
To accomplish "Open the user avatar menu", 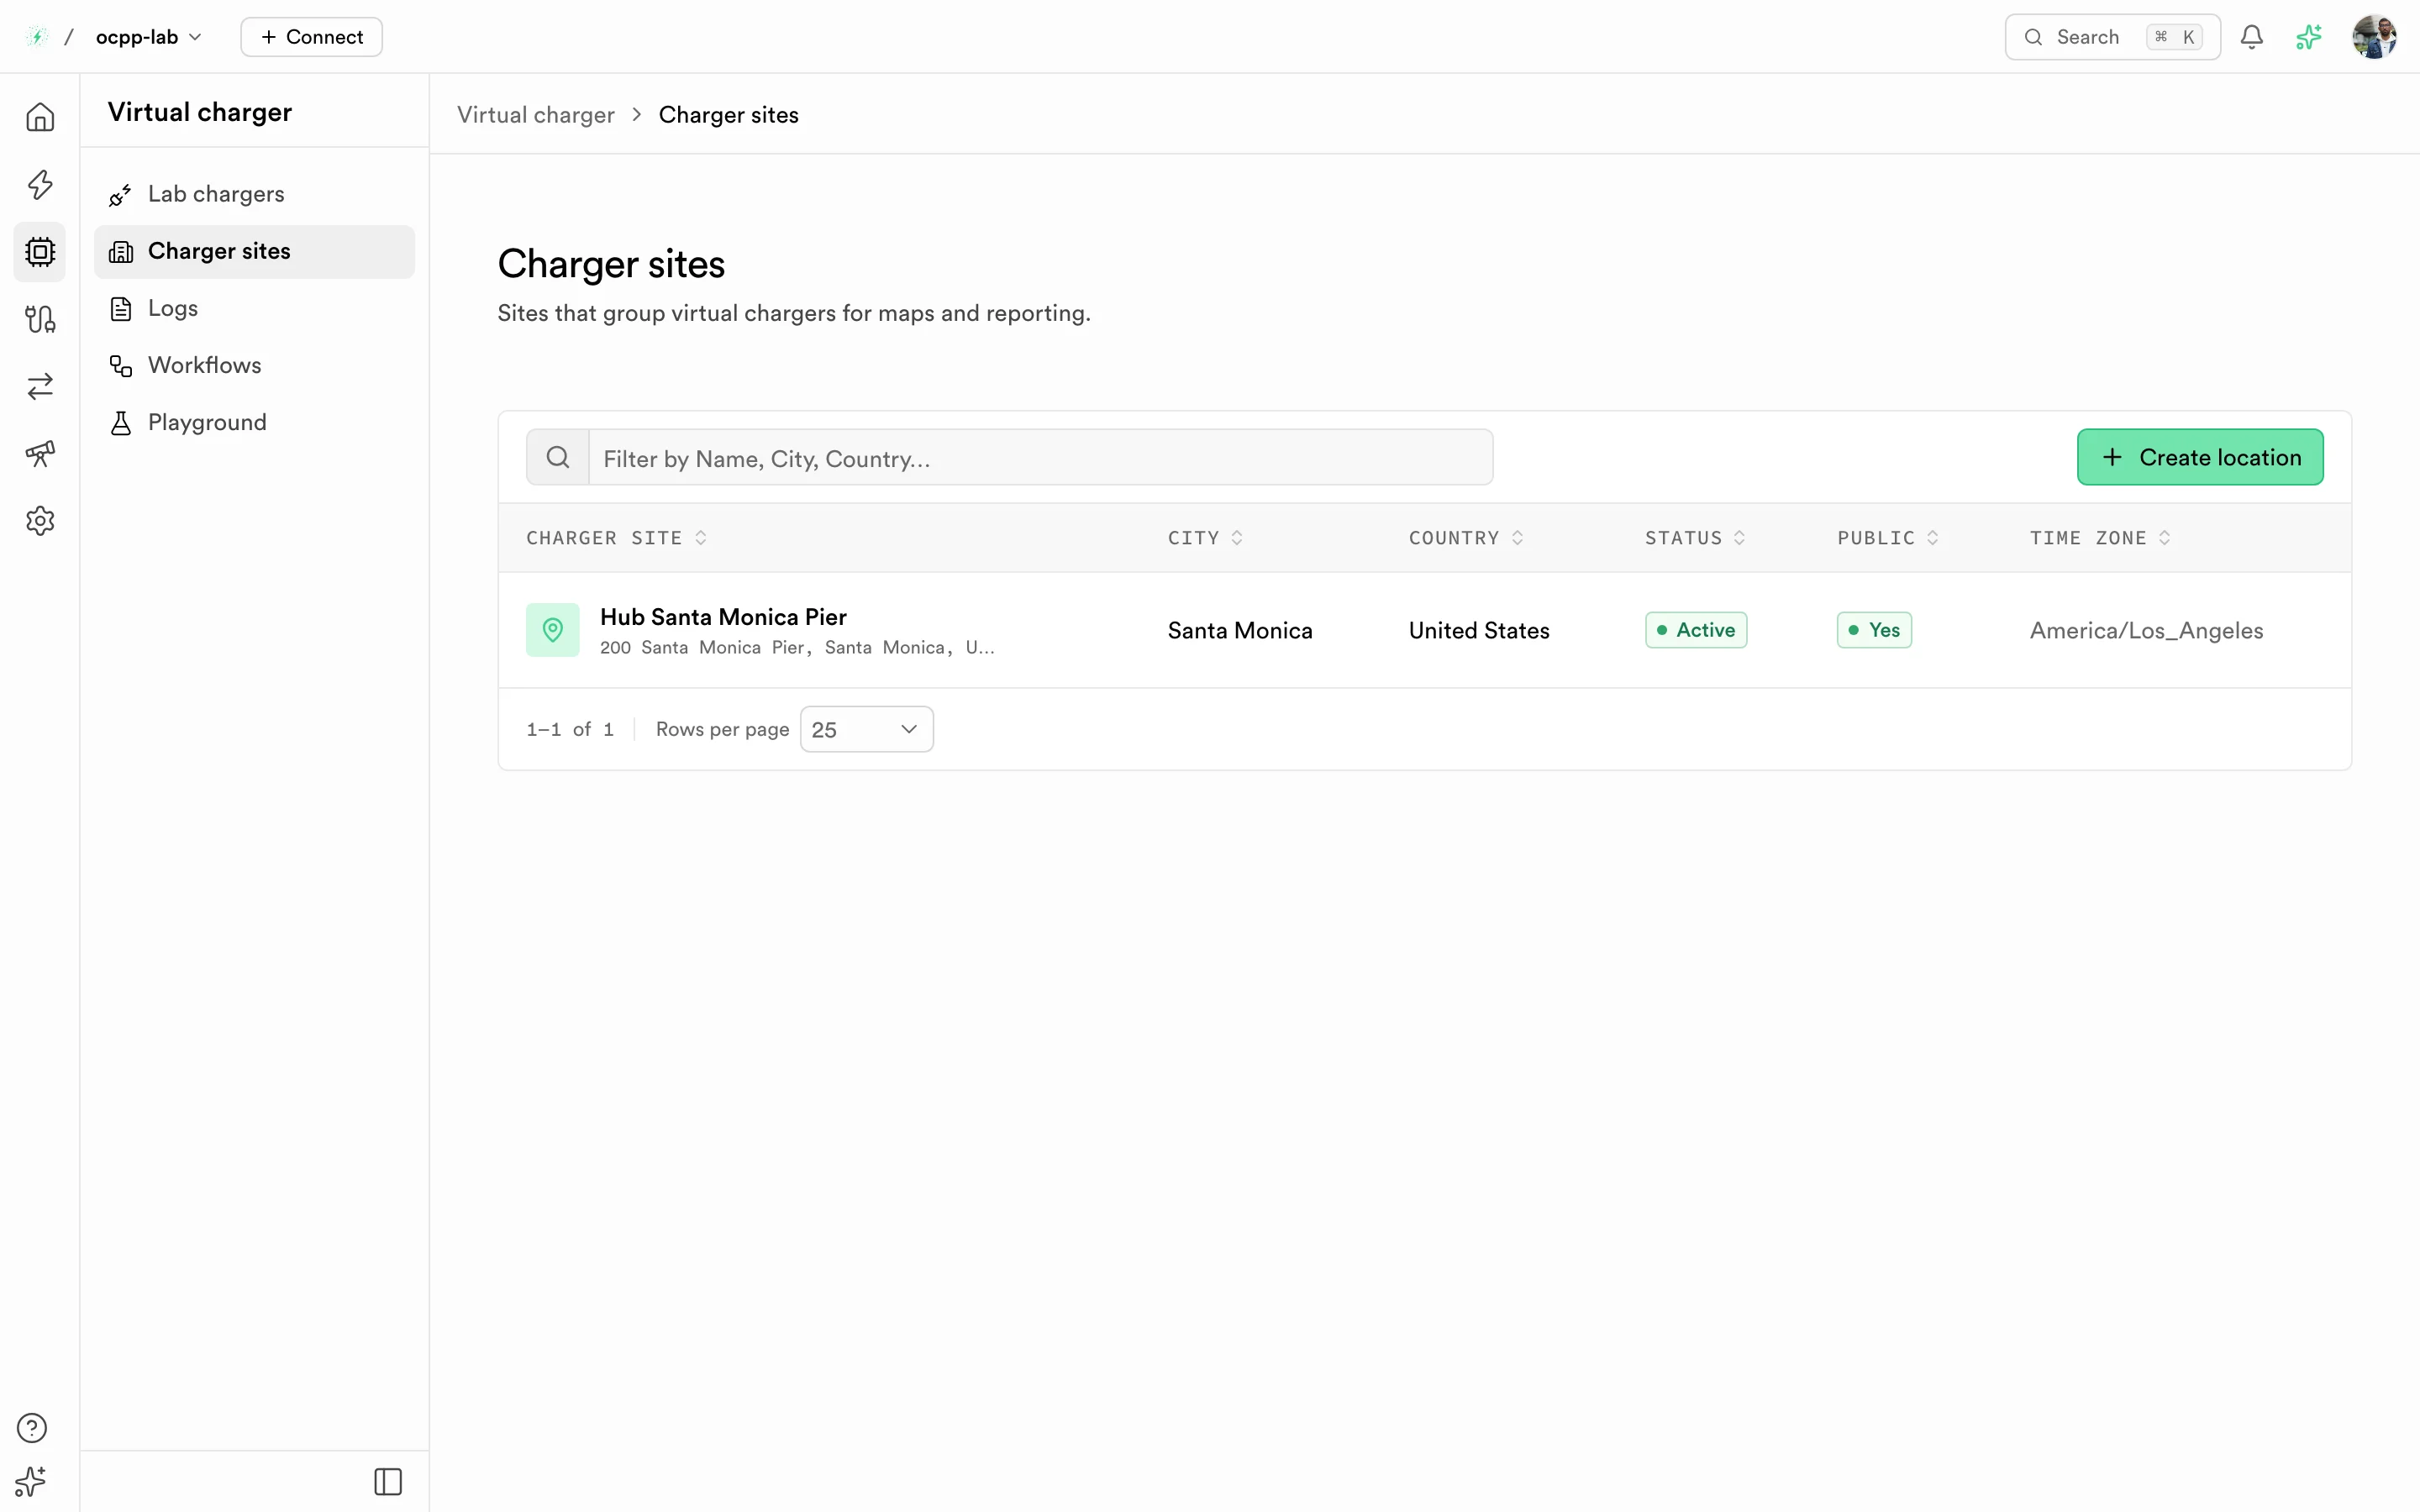I will click(2374, 37).
